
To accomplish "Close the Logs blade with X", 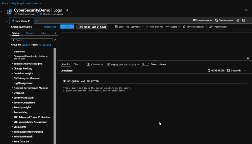I will click(x=246, y=10).
